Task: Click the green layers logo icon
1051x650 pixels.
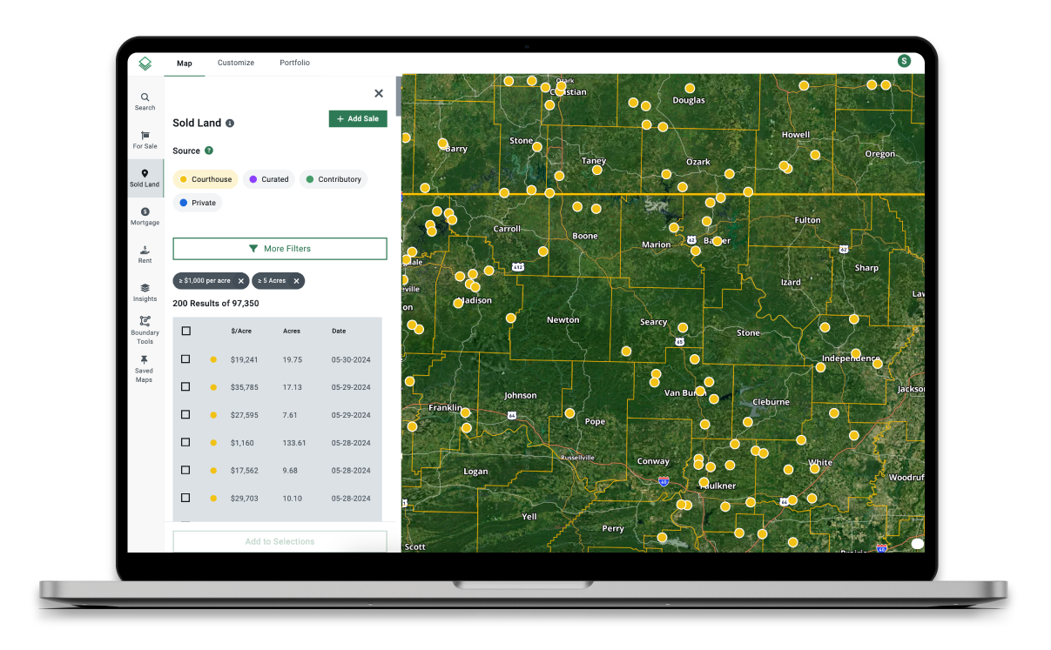Action: coord(145,64)
